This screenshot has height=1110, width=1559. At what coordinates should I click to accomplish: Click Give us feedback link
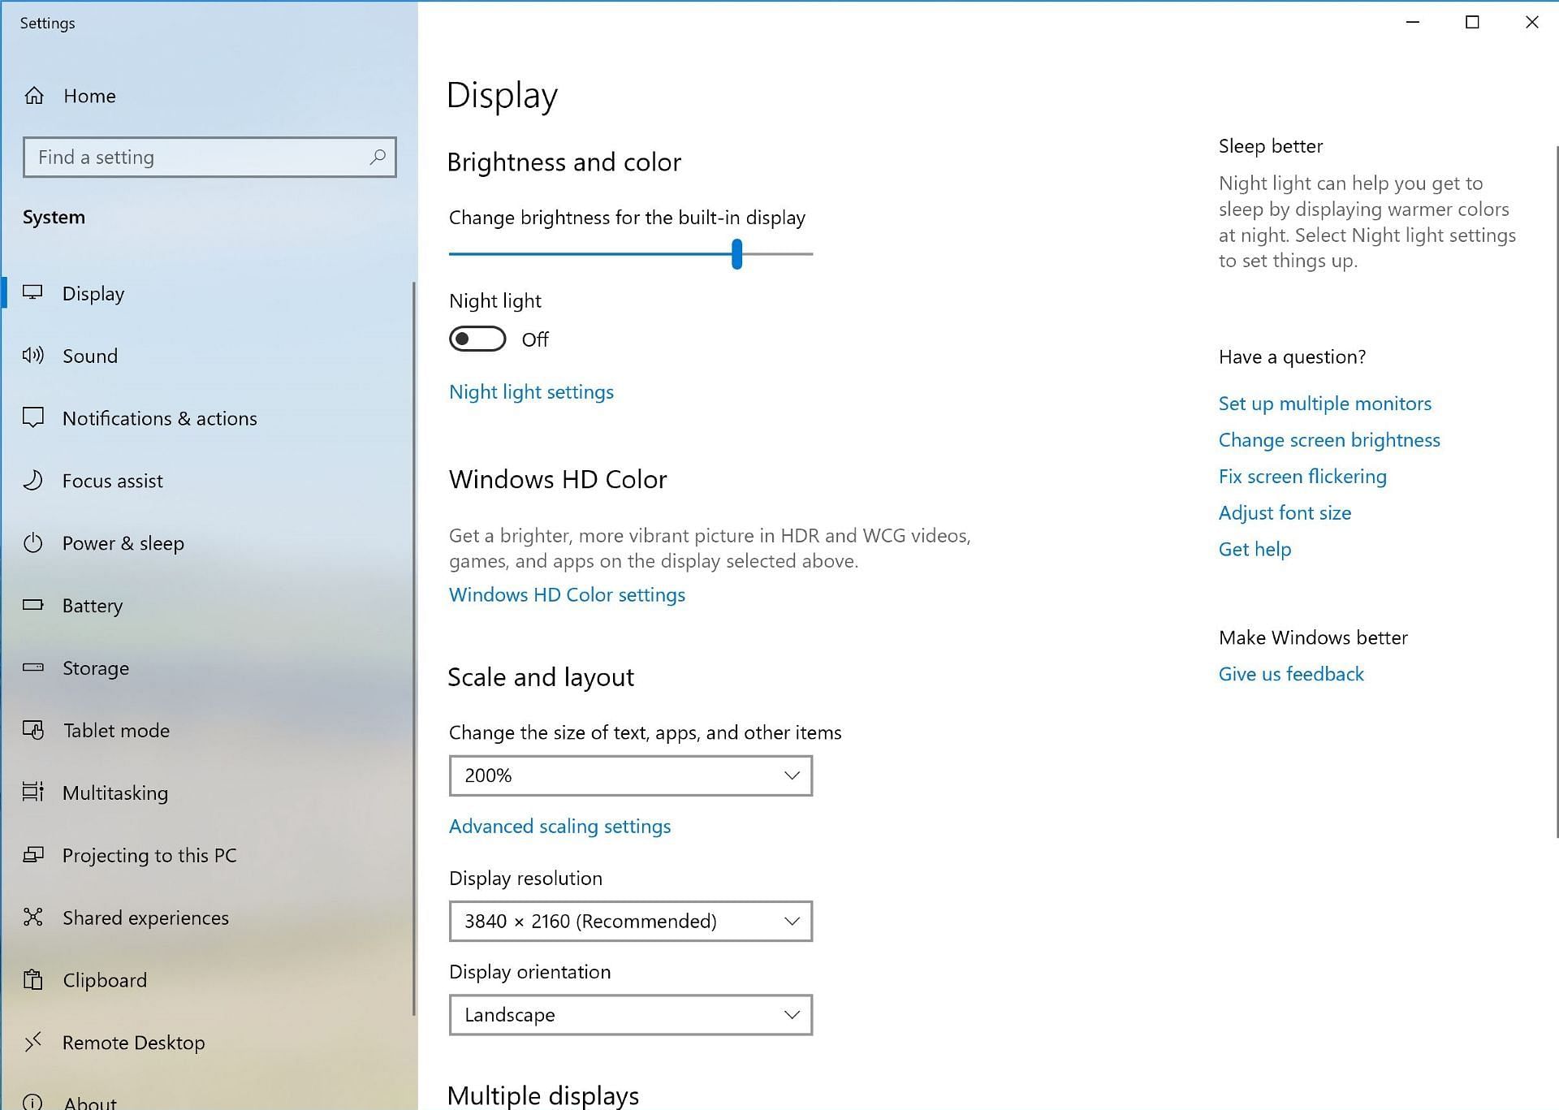coord(1291,674)
